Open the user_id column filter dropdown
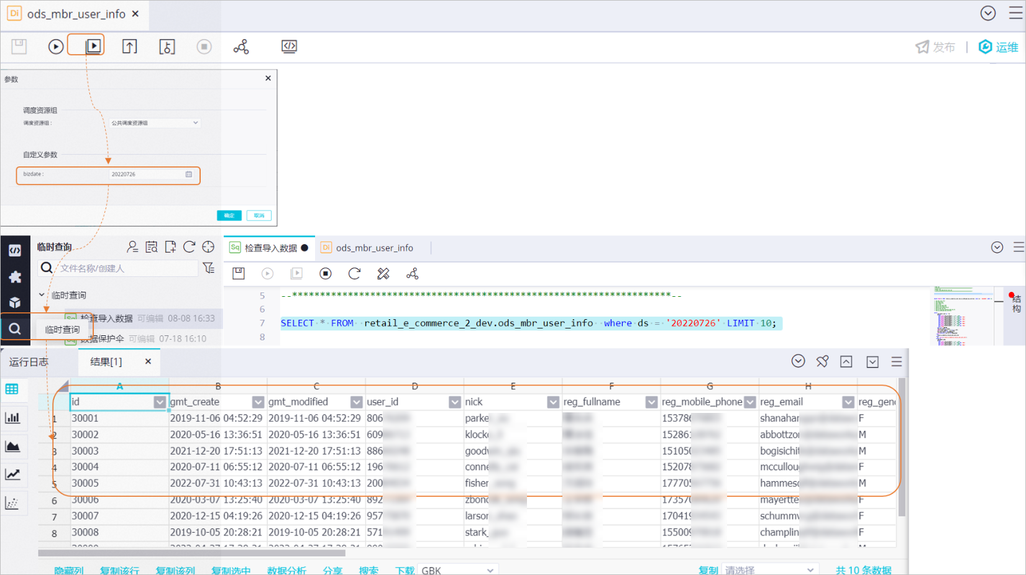 click(x=455, y=402)
